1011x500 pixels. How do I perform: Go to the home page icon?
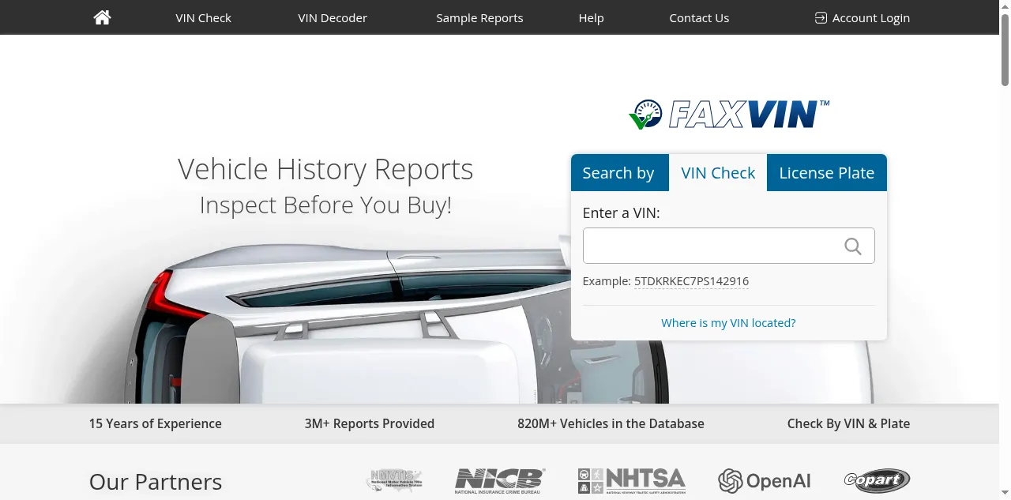tap(102, 17)
